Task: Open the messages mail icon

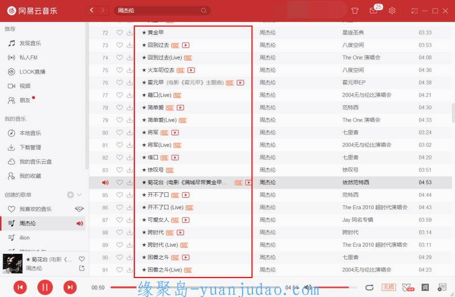Action: [373, 11]
